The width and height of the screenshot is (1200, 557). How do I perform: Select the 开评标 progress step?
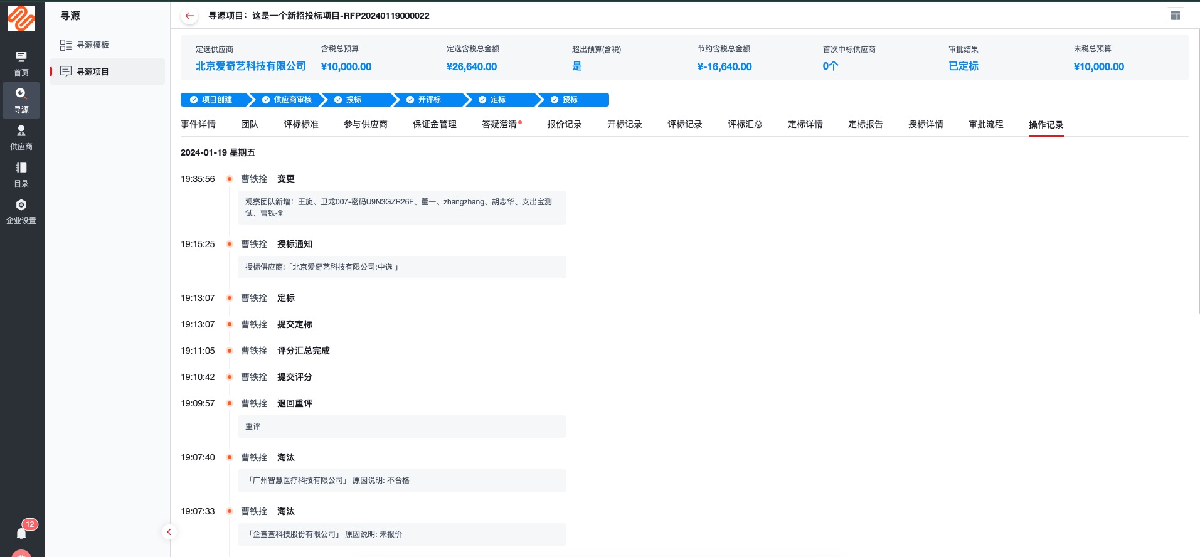[x=430, y=100]
